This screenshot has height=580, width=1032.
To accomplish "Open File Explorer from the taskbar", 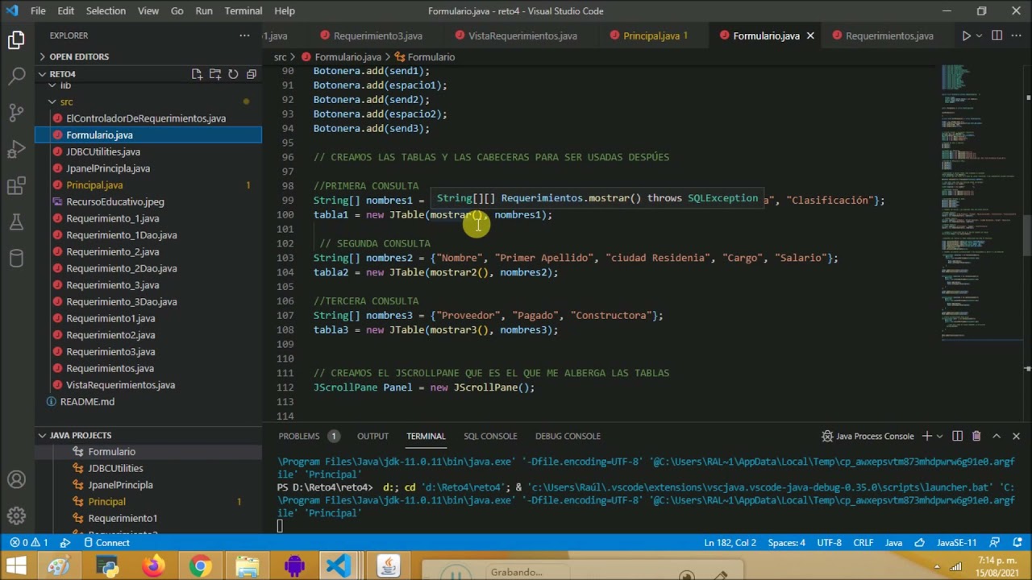I will pos(247,566).
